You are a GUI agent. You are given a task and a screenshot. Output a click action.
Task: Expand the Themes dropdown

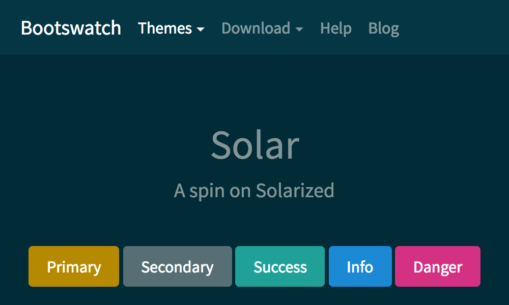click(165, 29)
